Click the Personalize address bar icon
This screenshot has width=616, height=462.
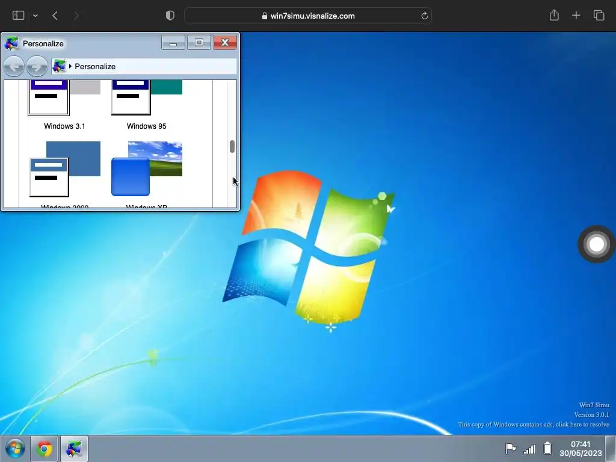(59, 66)
